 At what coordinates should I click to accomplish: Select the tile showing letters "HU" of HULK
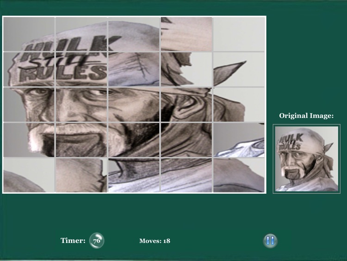tap(29, 34)
